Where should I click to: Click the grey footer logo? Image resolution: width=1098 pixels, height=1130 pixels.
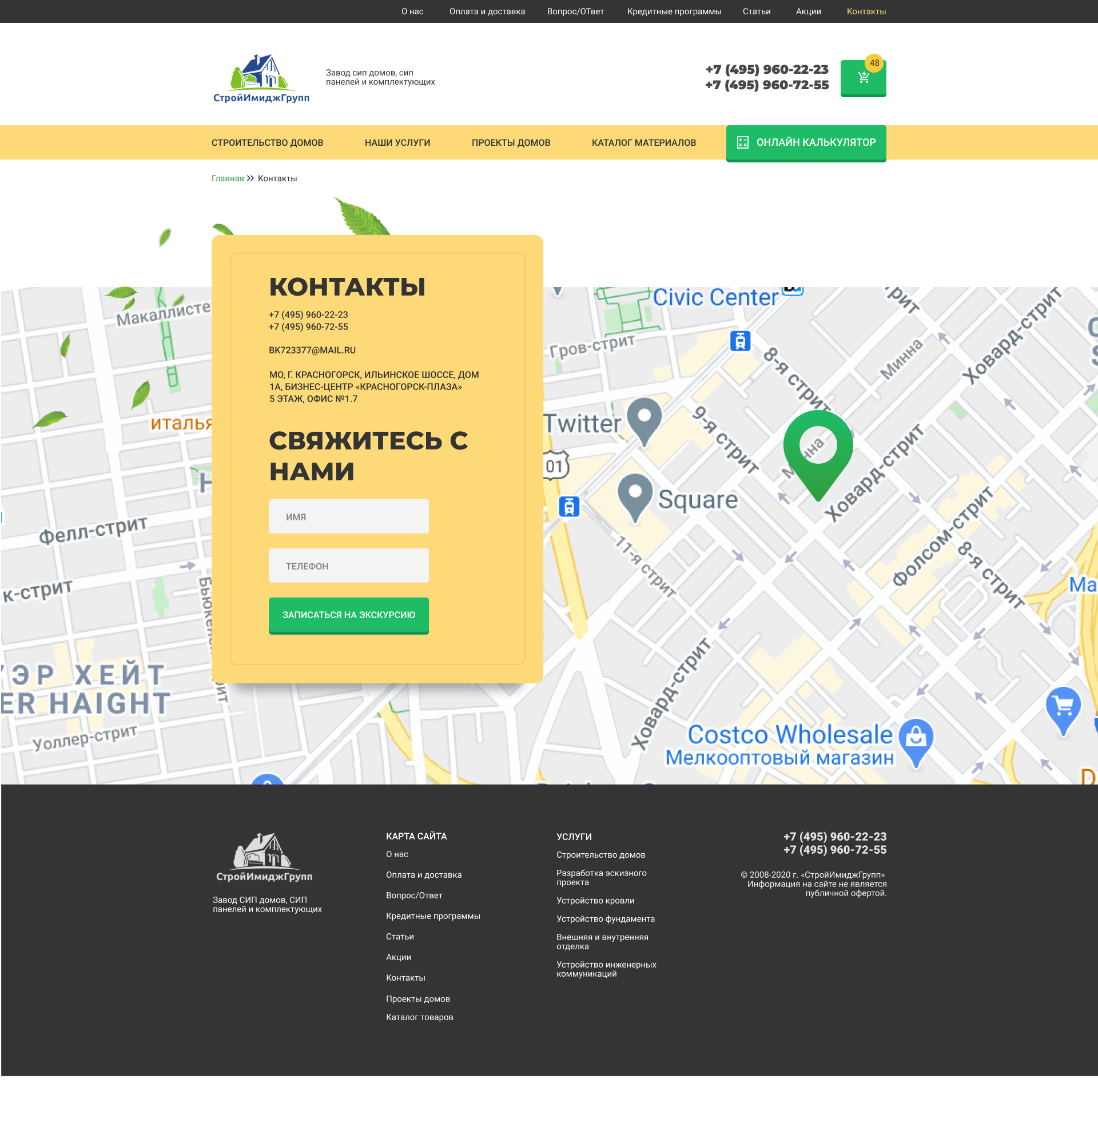pyautogui.click(x=264, y=857)
